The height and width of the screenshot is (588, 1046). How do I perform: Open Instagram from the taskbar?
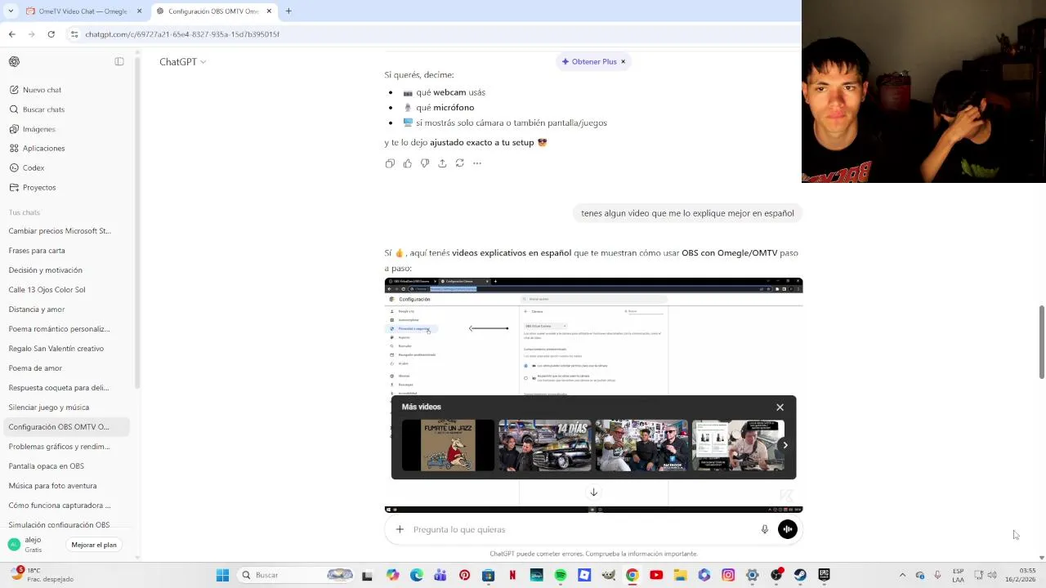point(728,575)
